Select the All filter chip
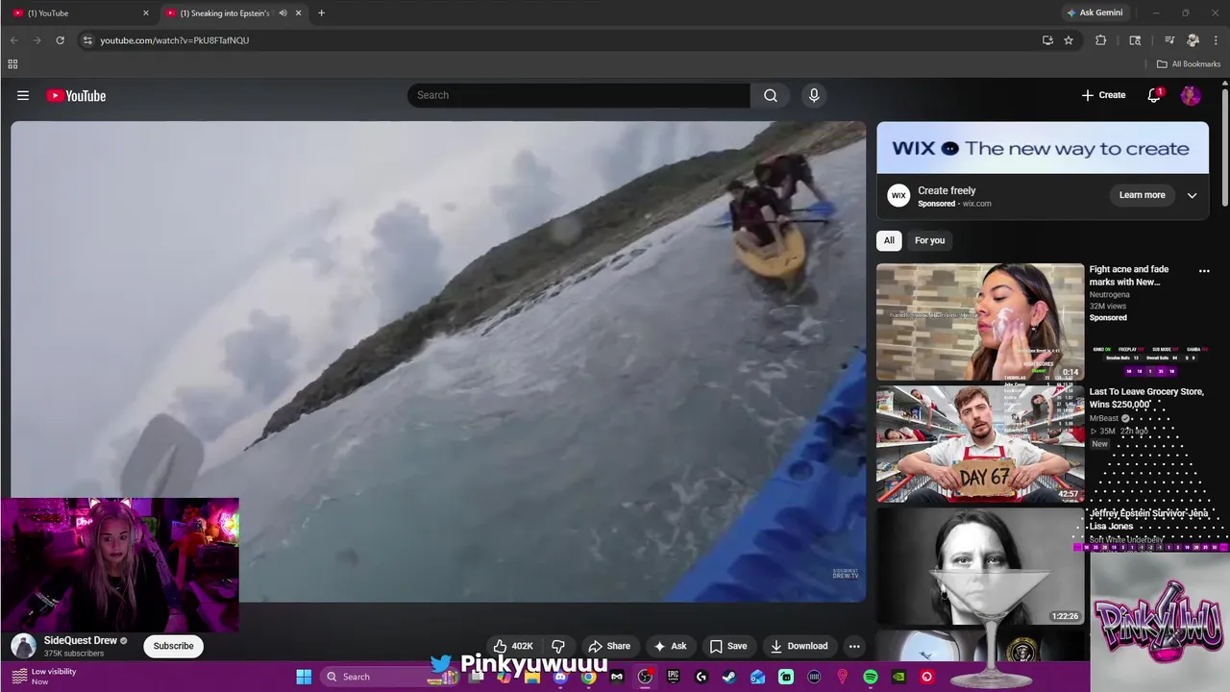The width and height of the screenshot is (1230, 692). click(889, 240)
